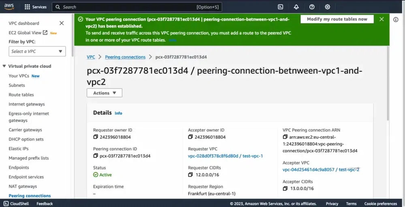The width and height of the screenshot is (405, 207).
Task: Open Egress-only internet gateways
Action: [x=29, y=117]
